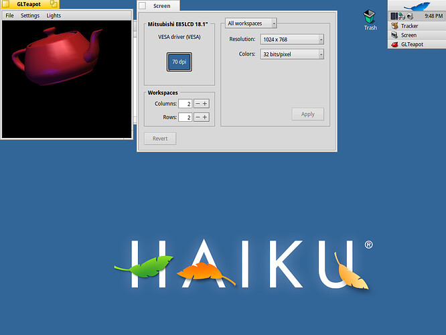
Task: Click the GLTeapot label in Deskbar
Action: [x=412, y=44]
